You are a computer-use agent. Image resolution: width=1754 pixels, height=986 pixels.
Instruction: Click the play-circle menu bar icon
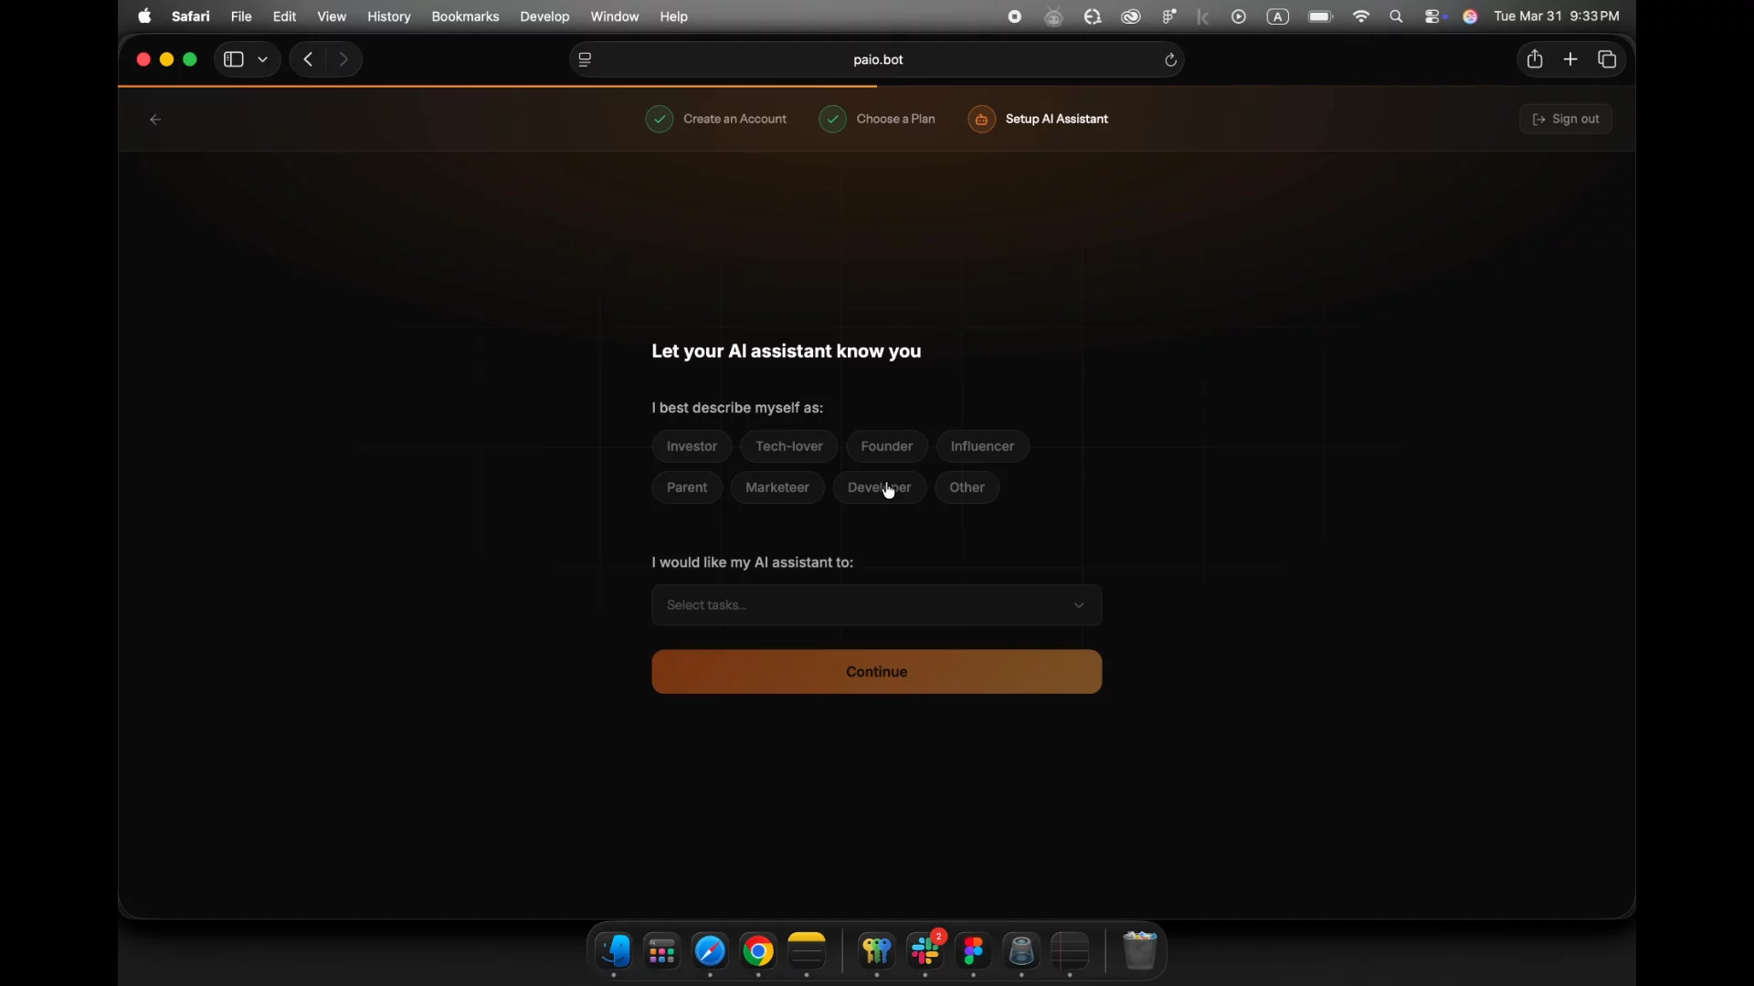(1239, 16)
